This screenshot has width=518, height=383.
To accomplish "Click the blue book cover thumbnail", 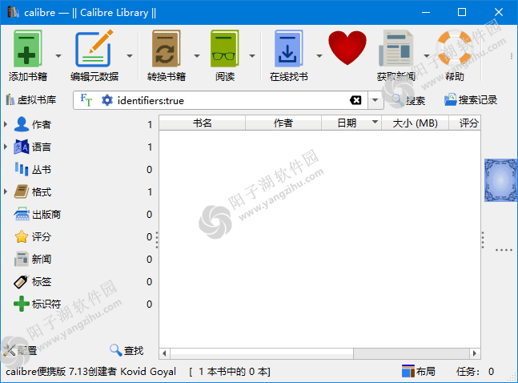I will 500,180.
